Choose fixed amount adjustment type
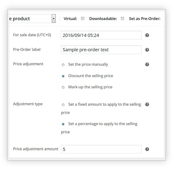Image resolution: width=181 pixels, height=170 pixels. pos(63,105)
